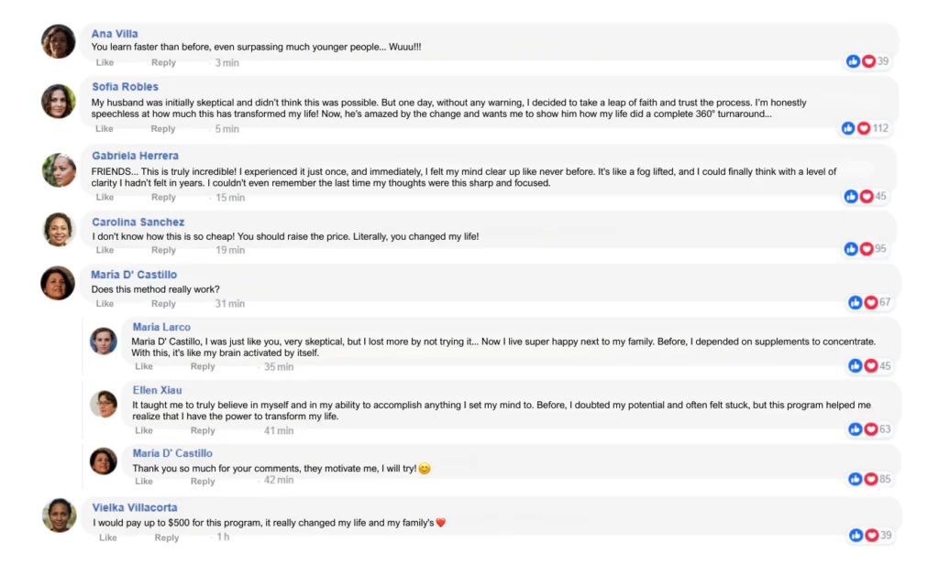The width and height of the screenshot is (939, 564).
Task: Click the heart reaction icon on Sofia Robles' comment
Action: point(864,128)
